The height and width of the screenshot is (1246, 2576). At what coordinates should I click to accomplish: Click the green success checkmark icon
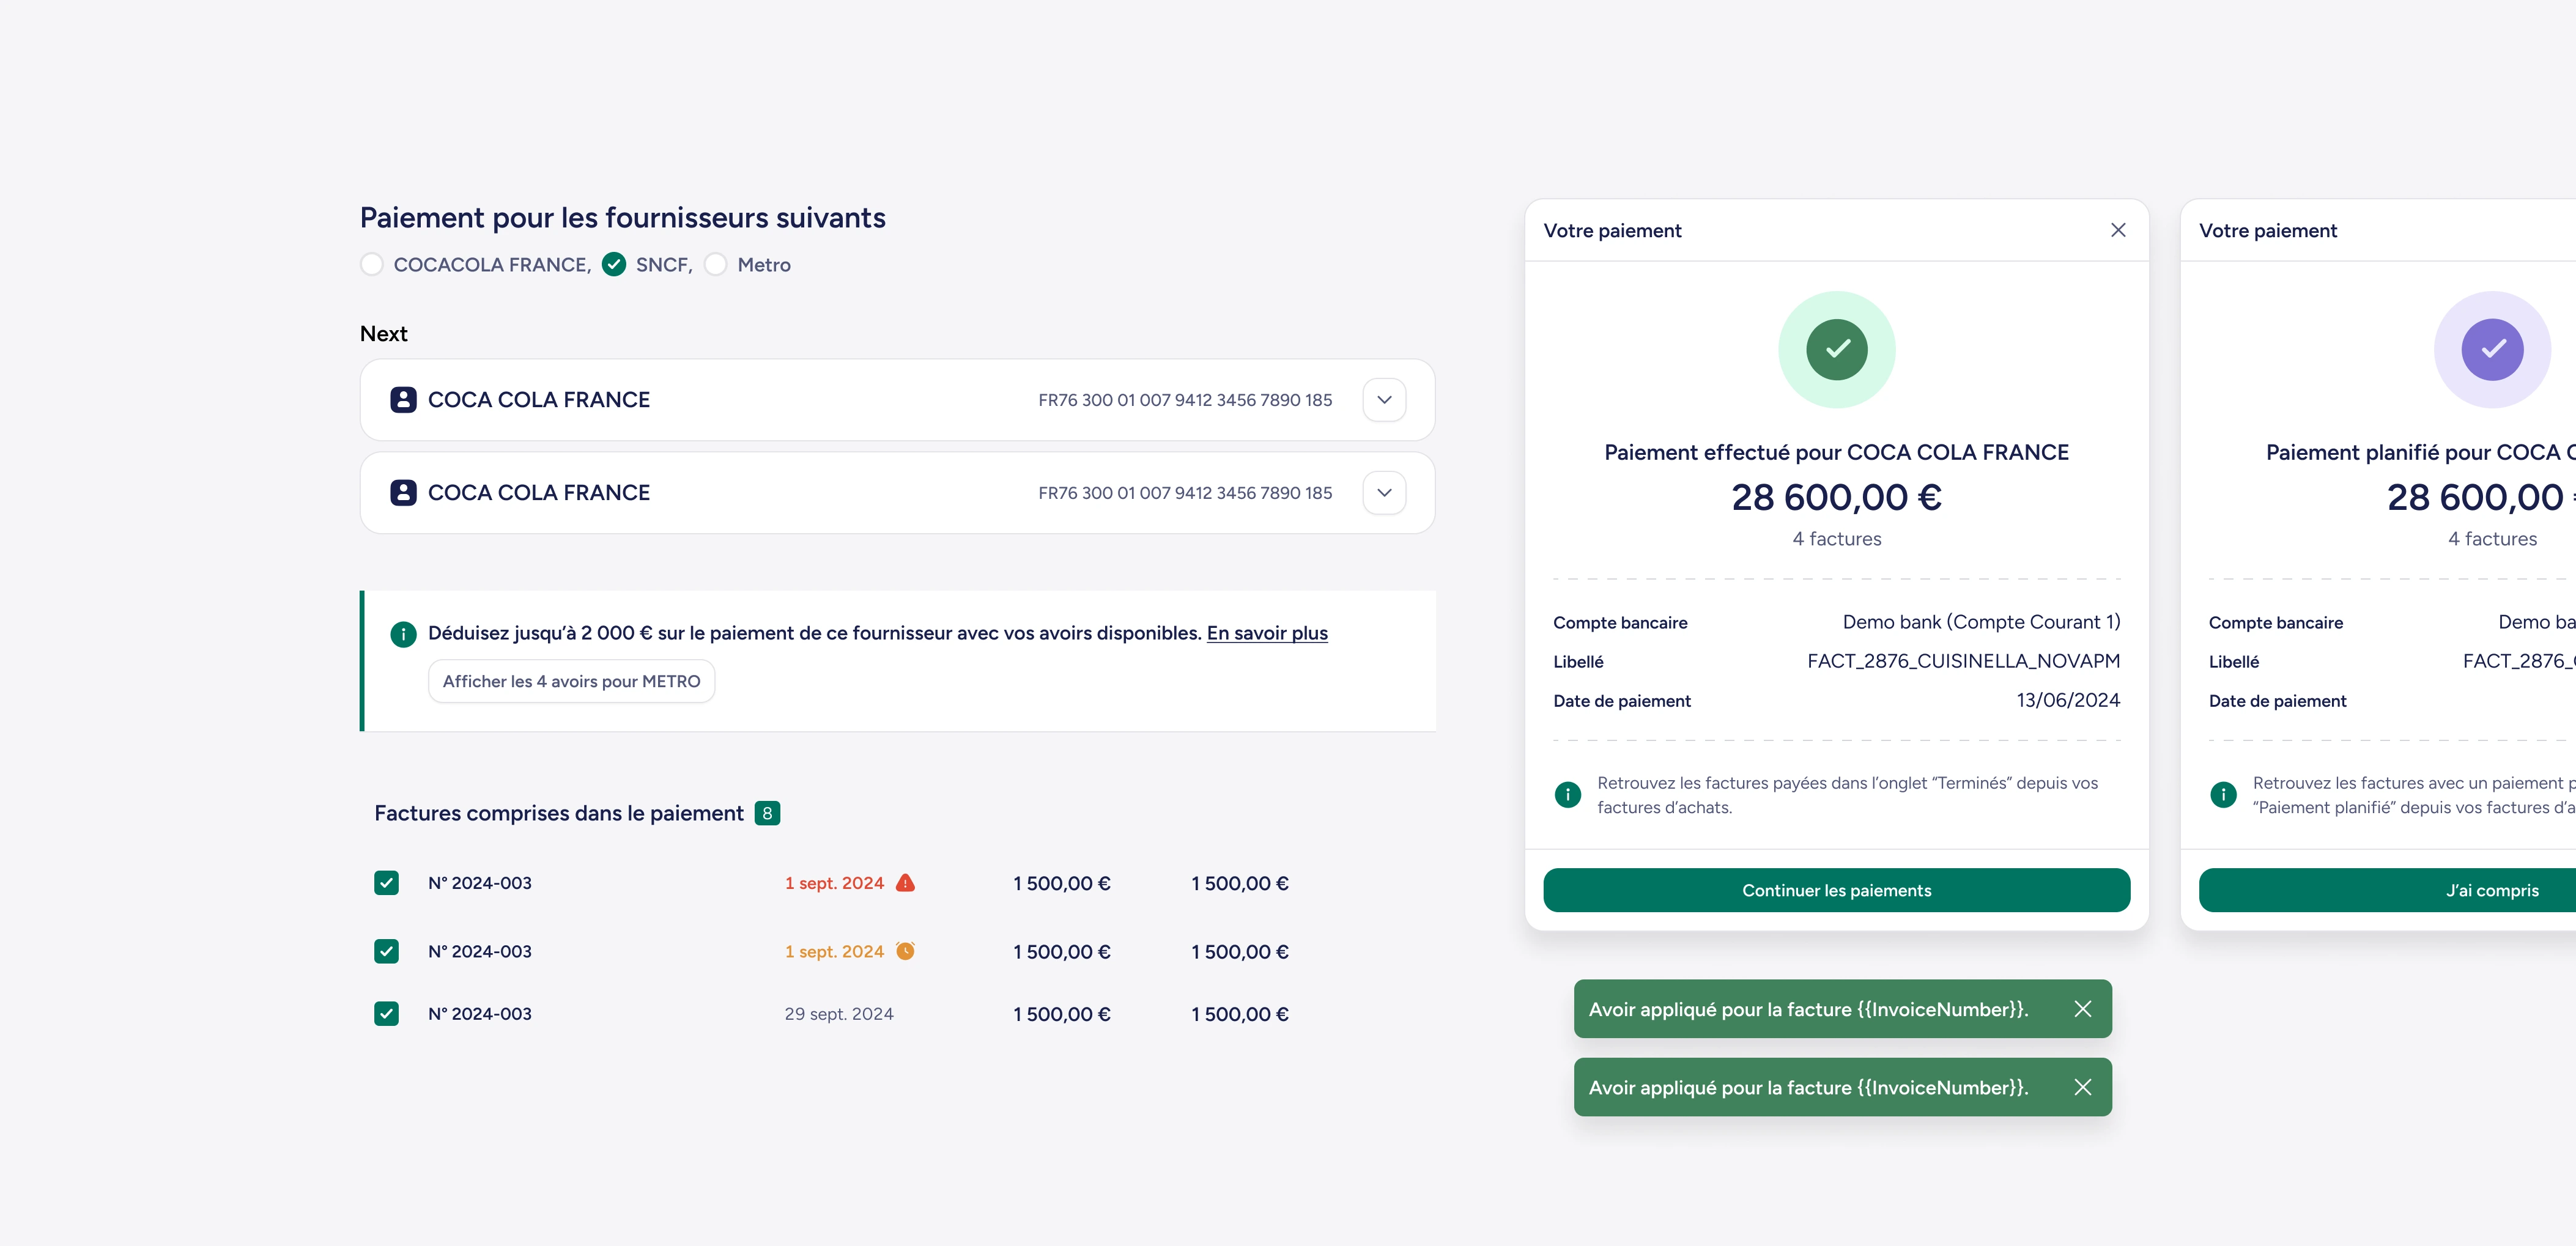tap(1837, 349)
